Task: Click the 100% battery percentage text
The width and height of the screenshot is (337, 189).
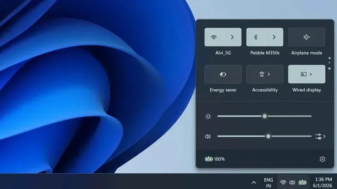Action: point(219,159)
